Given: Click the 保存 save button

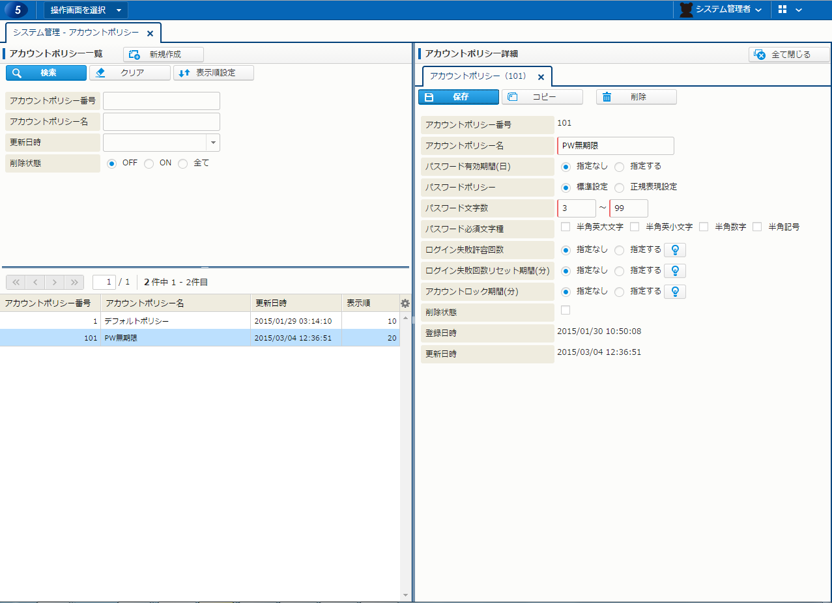Looking at the screenshot, I should point(459,97).
